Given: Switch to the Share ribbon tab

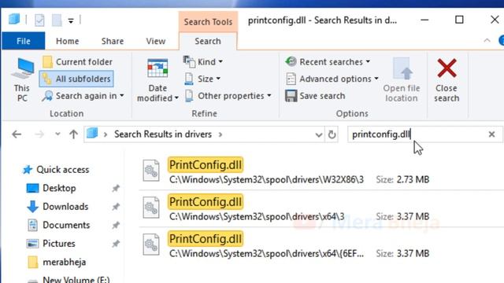Looking at the screenshot, I should point(113,41).
